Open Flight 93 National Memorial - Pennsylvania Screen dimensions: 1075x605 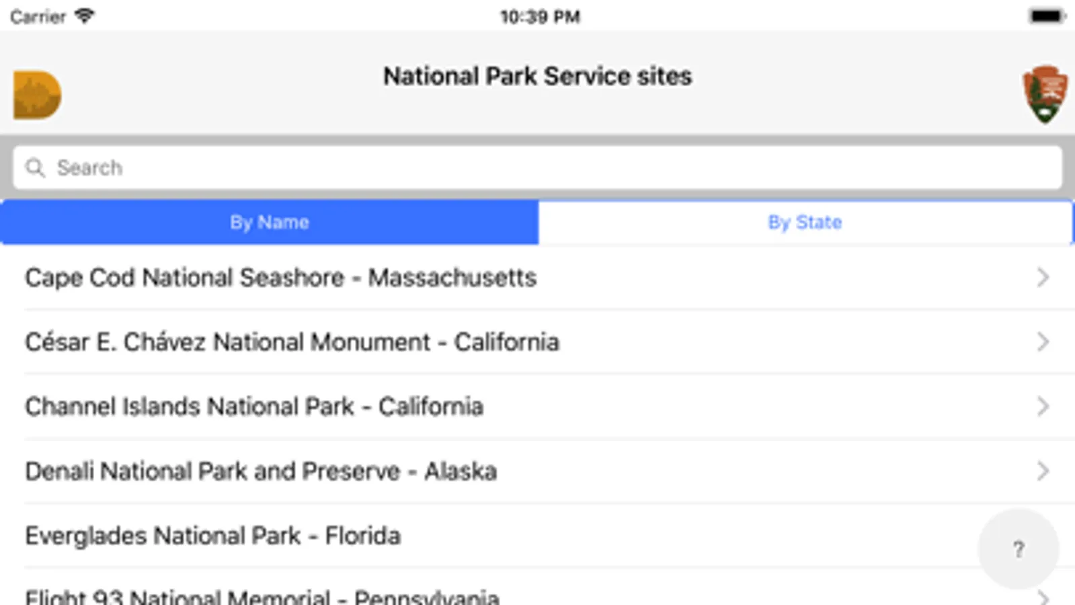(x=262, y=596)
